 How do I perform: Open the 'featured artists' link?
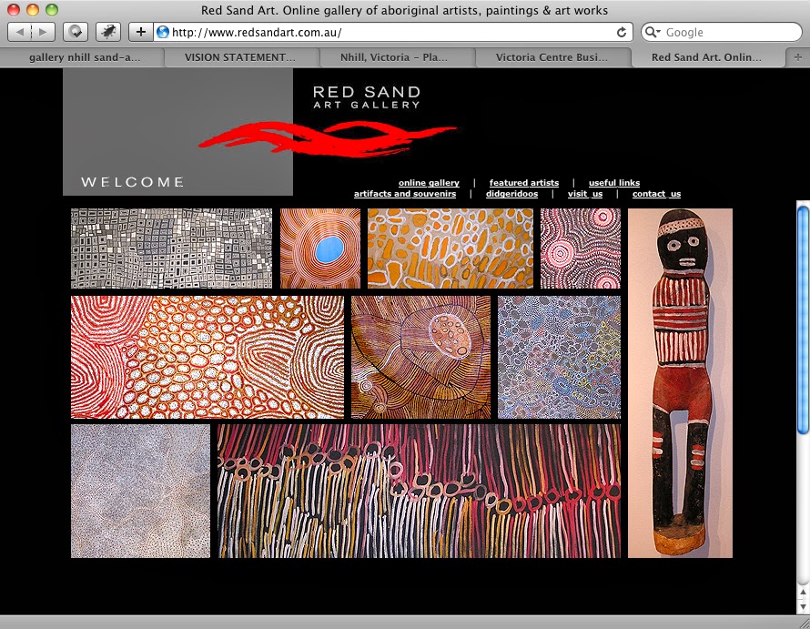point(524,182)
